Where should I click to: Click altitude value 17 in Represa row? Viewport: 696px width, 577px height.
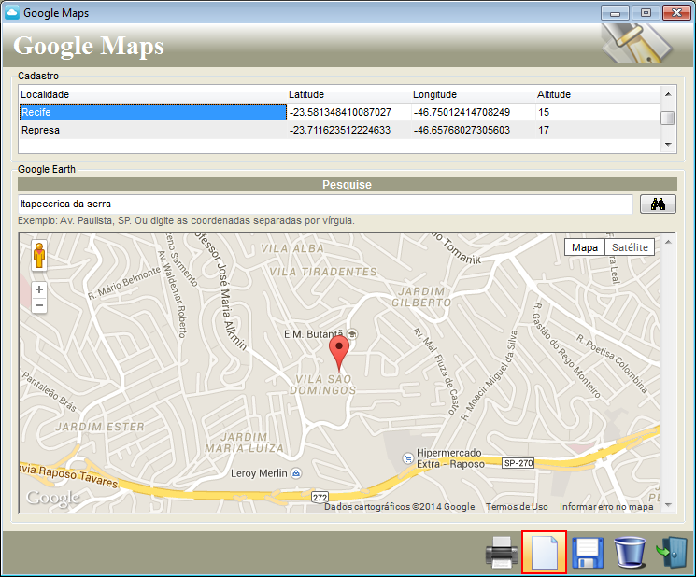click(x=544, y=130)
